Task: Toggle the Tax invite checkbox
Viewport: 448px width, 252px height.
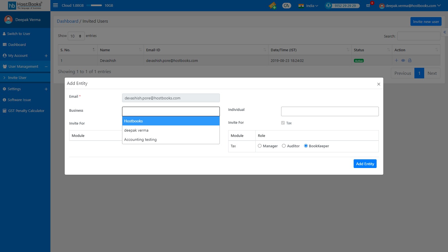Action: point(283,123)
